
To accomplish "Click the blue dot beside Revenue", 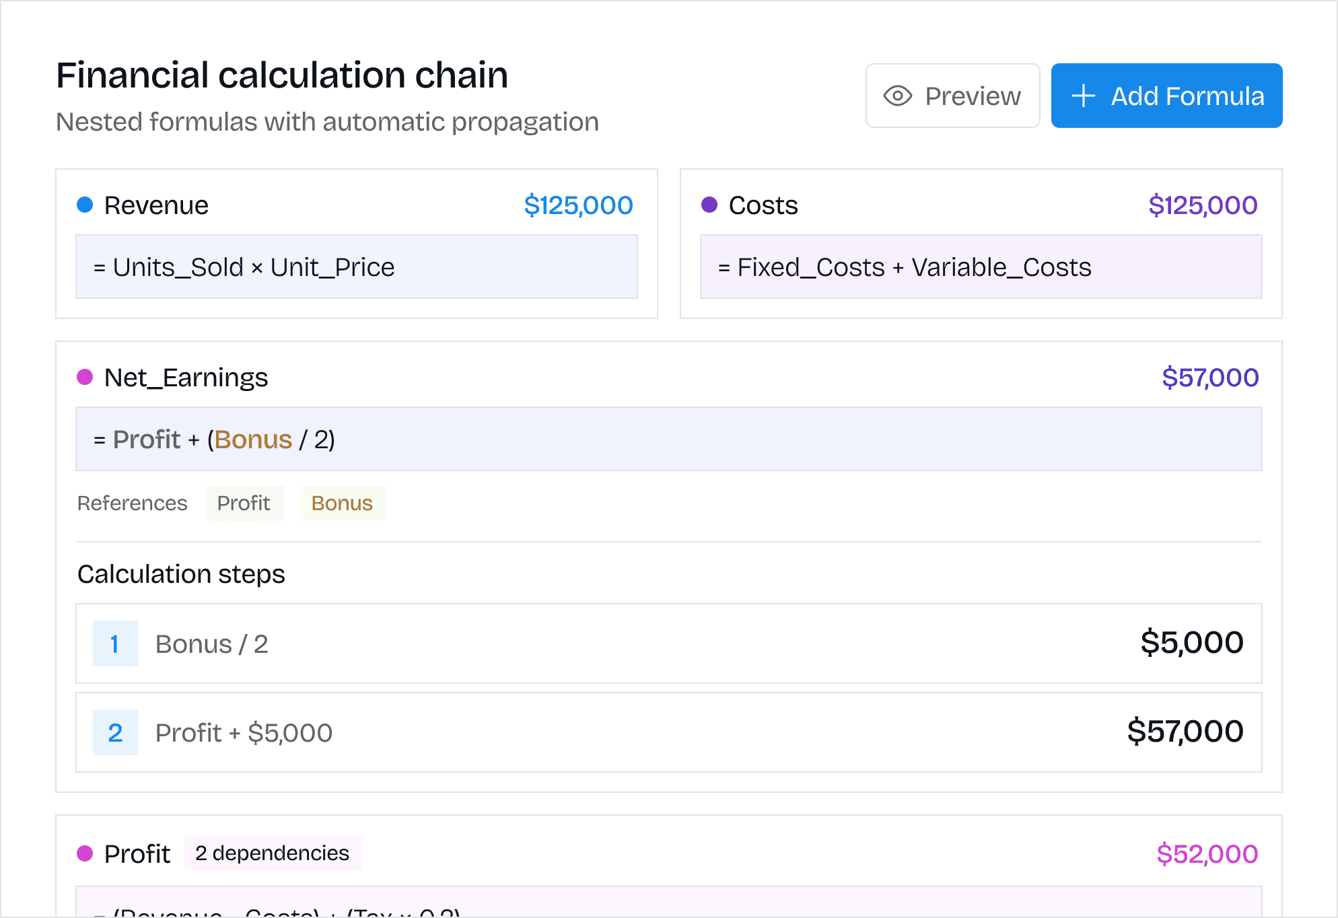I will (85, 205).
